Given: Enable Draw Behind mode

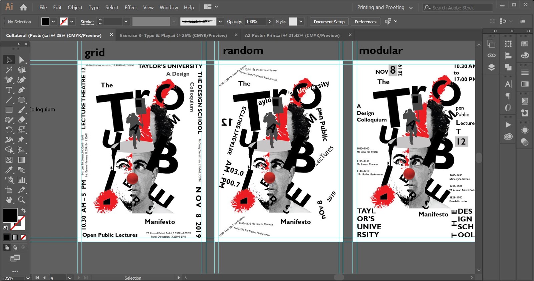Looking at the screenshot, I should tap(15, 247).
